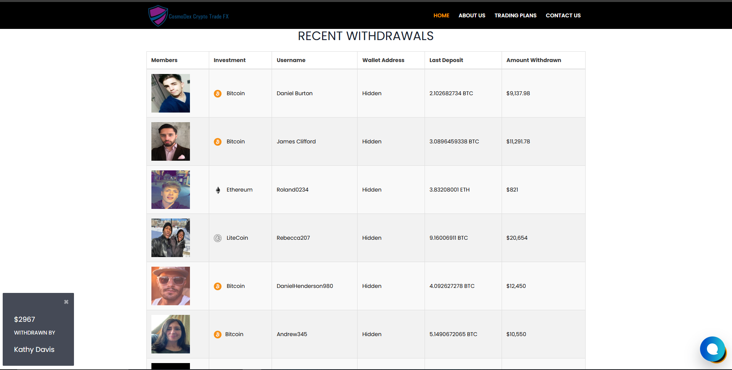Click James Clifford's profile photo
The height and width of the screenshot is (370, 732).
(x=171, y=141)
